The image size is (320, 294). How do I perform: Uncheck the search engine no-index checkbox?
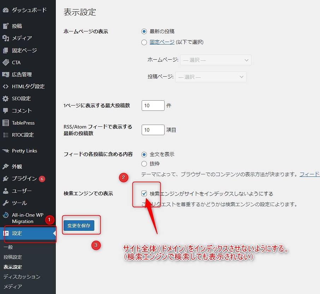click(x=144, y=193)
